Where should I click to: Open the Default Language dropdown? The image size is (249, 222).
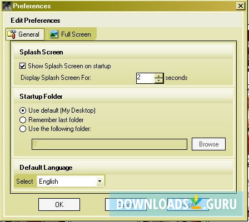click(99, 181)
